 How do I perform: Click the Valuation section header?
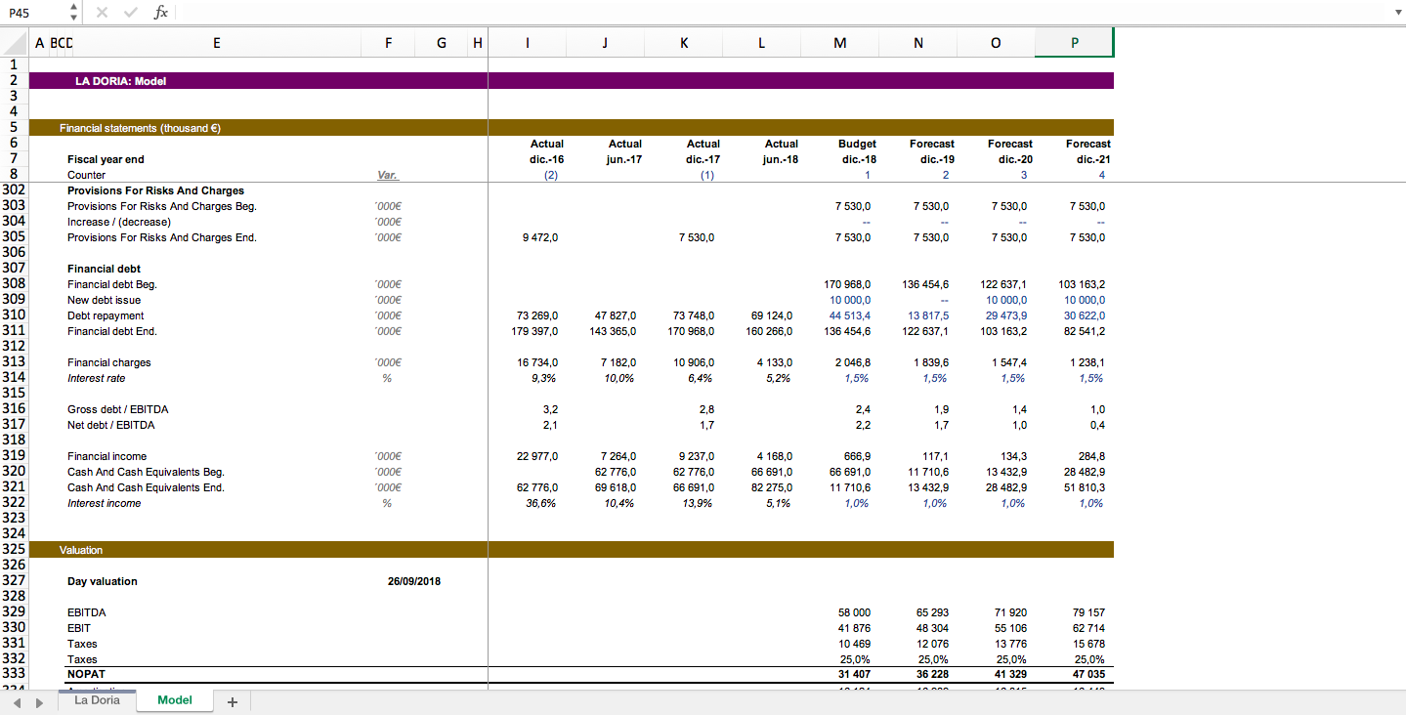[80, 550]
